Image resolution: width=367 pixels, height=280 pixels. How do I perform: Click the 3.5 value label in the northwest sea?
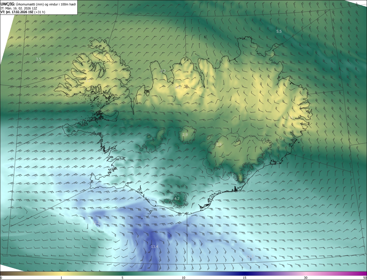tap(38, 59)
